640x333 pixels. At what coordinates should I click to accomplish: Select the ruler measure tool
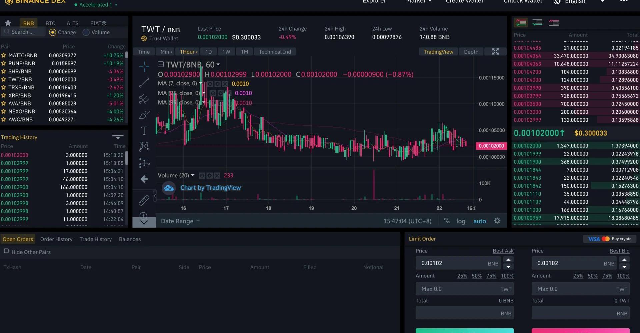[x=144, y=200]
